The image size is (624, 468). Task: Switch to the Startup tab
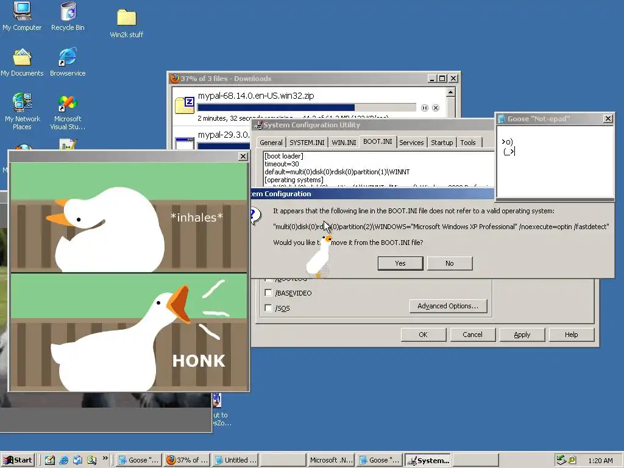(x=442, y=143)
